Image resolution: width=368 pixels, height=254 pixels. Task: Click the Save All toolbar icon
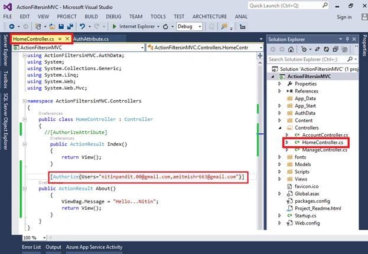click(70, 27)
